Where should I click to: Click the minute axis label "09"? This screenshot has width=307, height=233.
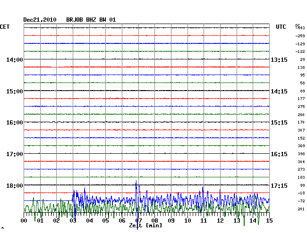click(x=171, y=221)
